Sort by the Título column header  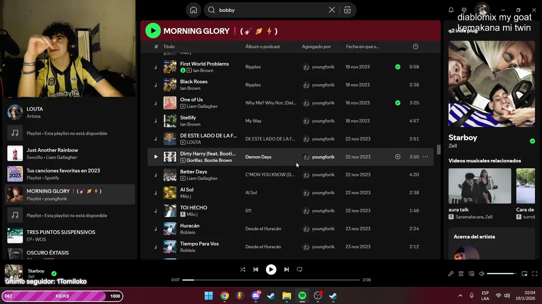coord(169,46)
